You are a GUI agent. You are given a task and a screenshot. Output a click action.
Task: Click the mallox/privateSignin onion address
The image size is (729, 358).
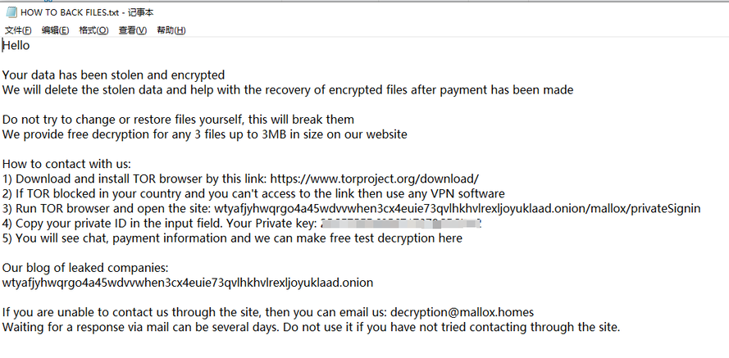[458, 208]
